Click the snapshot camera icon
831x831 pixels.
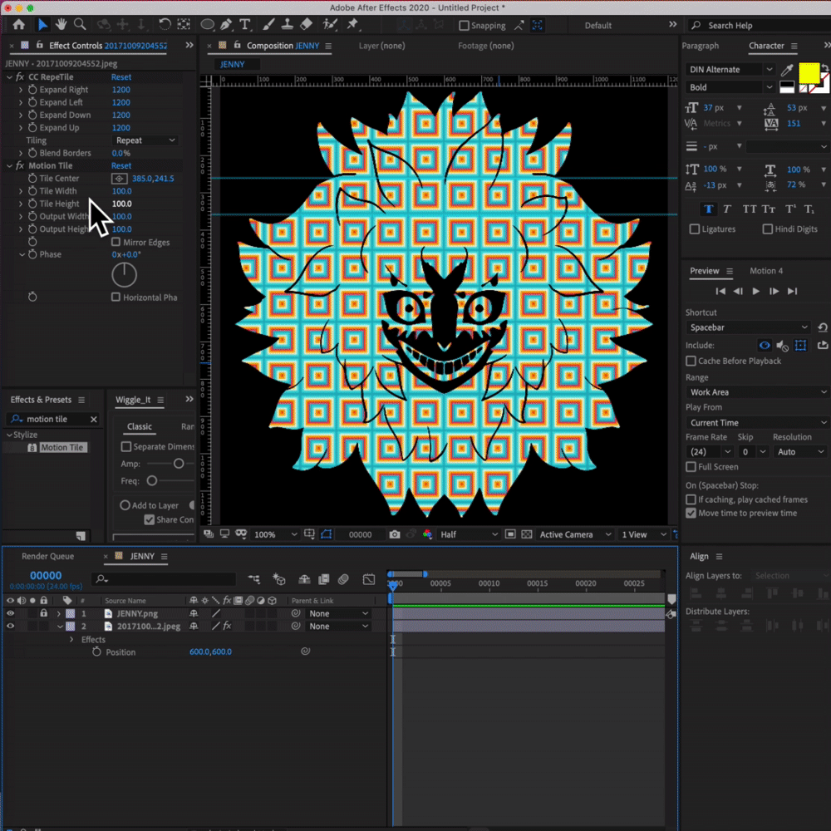395,534
